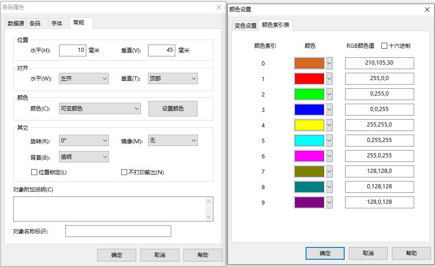Switch to the 数据源 tab
Image resolution: width=435 pixels, height=267 pixels.
[x=15, y=24]
